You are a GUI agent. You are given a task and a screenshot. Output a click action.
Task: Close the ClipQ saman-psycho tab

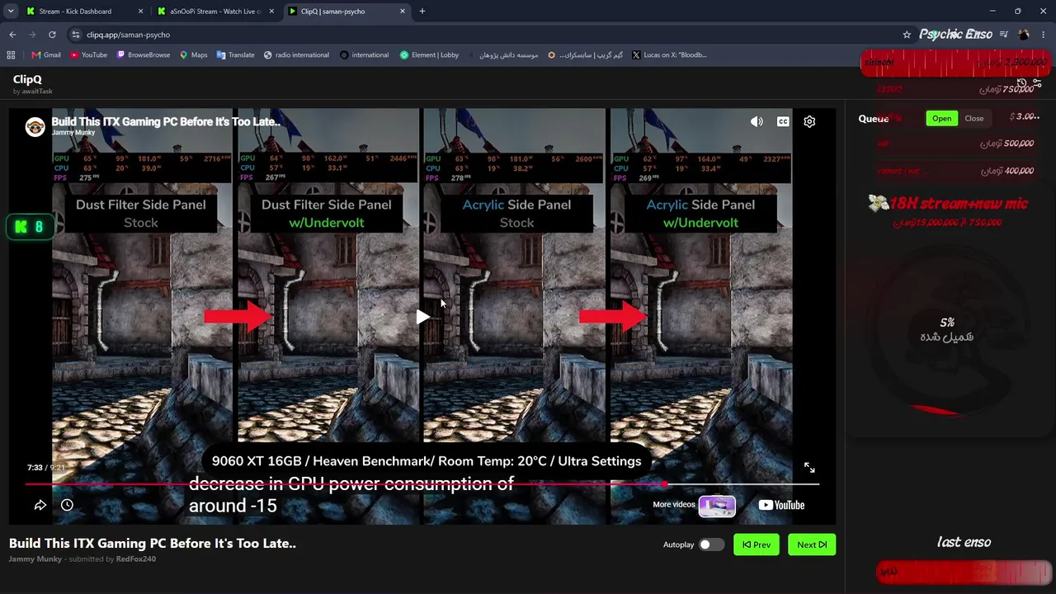(403, 12)
